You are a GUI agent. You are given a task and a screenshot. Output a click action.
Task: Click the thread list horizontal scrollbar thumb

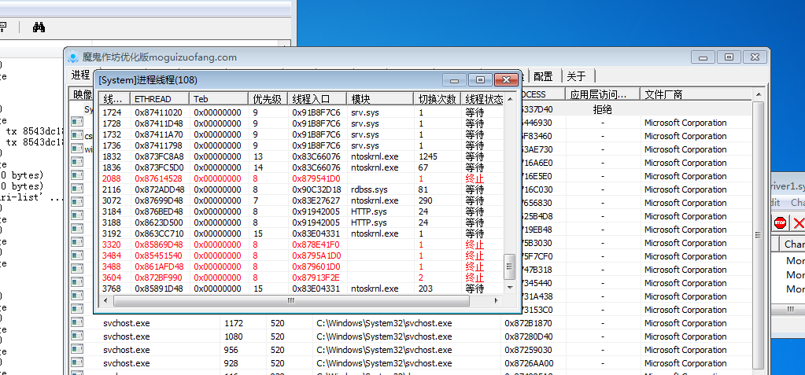click(290, 300)
